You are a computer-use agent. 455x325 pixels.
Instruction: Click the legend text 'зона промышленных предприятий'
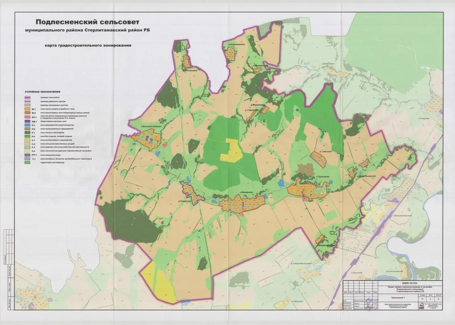pyautogui.click(x=57, y=129)
